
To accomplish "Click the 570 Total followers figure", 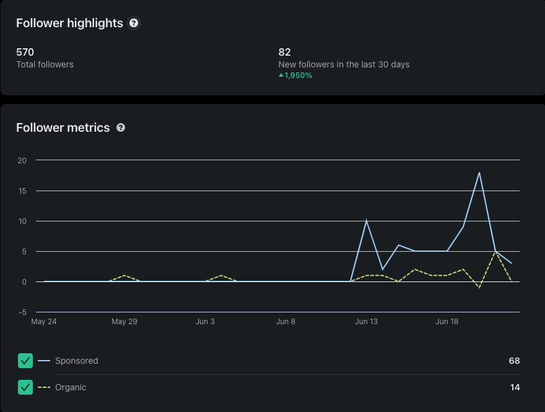I will click(x=25, y=52).
